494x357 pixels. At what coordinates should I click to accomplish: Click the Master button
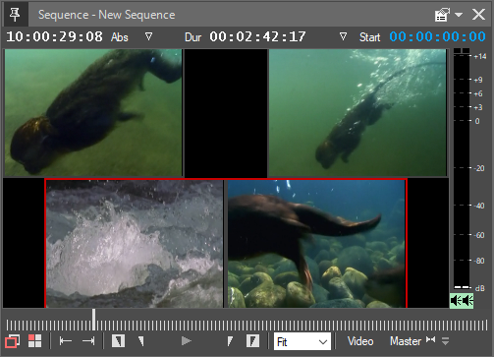tap(406, 341)
